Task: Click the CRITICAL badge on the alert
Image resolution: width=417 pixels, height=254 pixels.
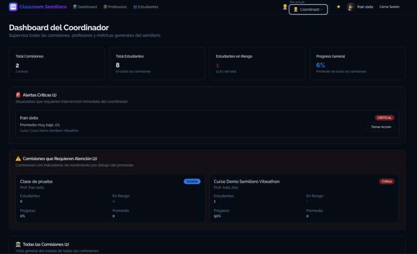Action: point(384,118)
